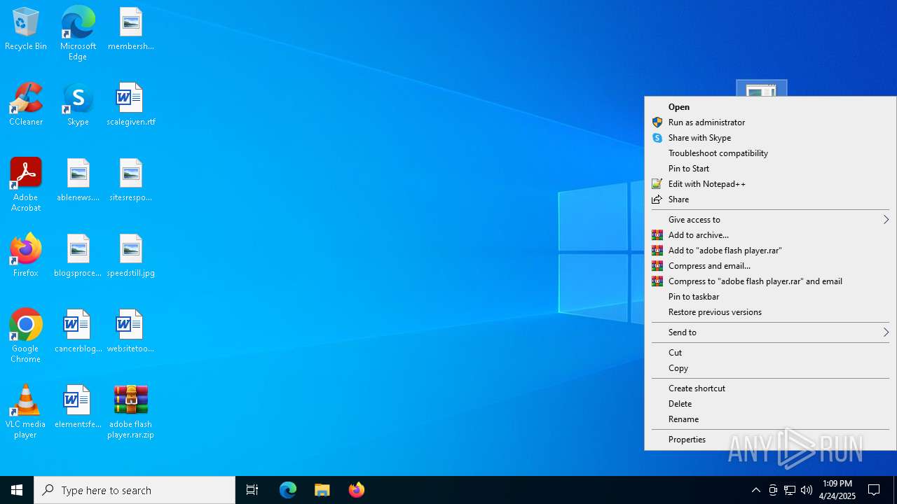
Task: Choose Copy in the context menu
Action: [770, 368]
